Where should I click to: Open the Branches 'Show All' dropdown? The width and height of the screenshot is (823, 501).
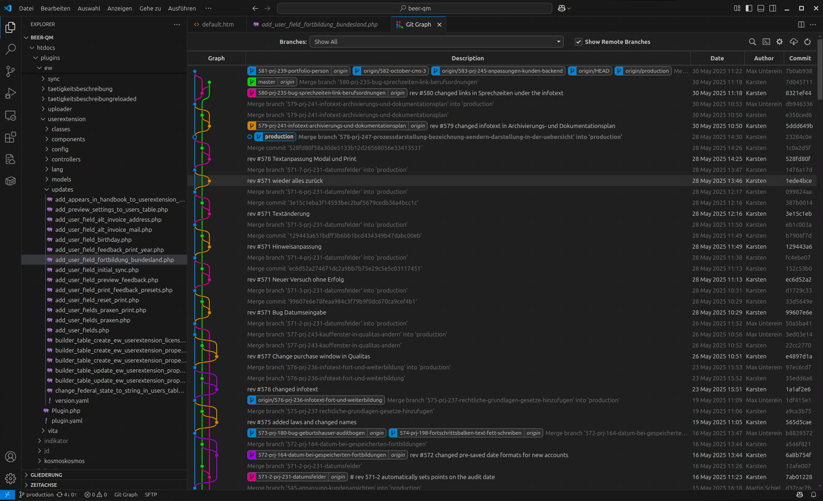pyautogui.click(x=437, y=42)
